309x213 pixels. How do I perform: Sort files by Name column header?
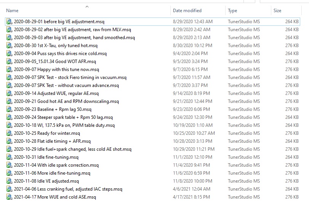click(12, 11)
